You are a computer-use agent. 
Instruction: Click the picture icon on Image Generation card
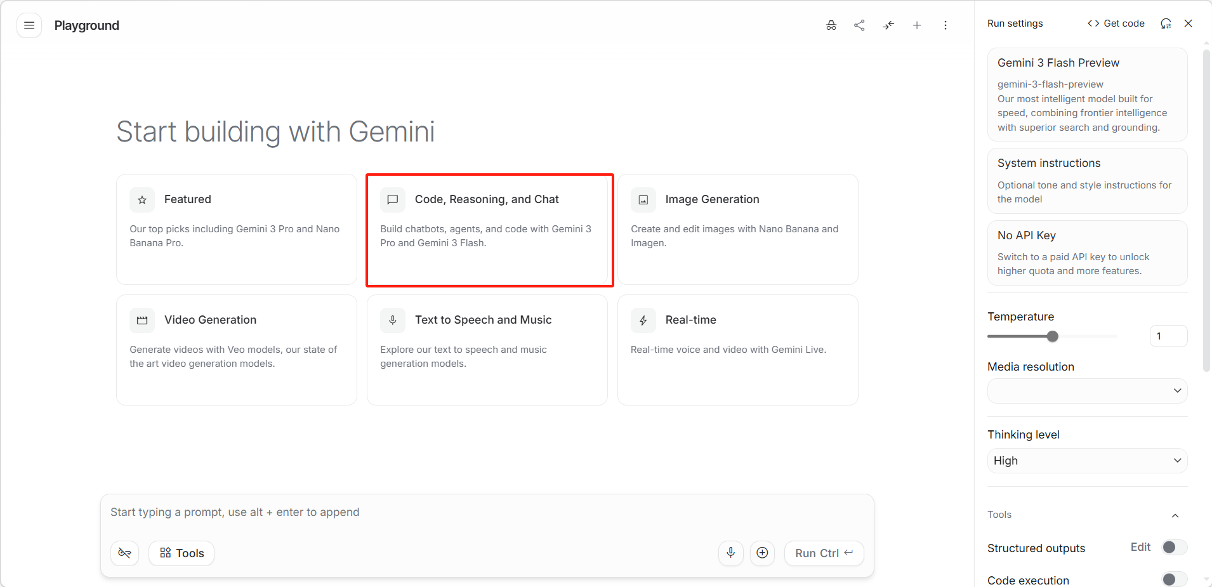click(x=643, y=200)
